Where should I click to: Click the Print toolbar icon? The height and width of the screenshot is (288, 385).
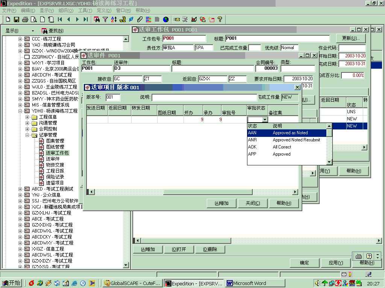[25, 19]
